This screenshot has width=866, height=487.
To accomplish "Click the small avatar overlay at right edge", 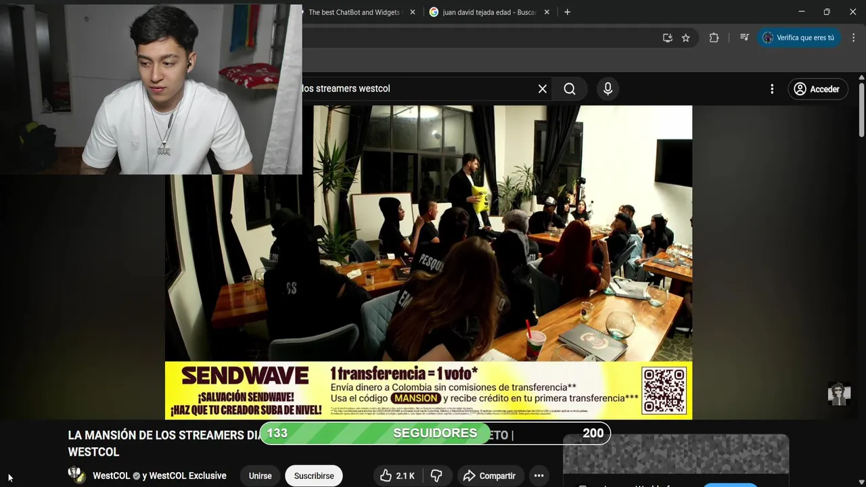I will (839, 394).
